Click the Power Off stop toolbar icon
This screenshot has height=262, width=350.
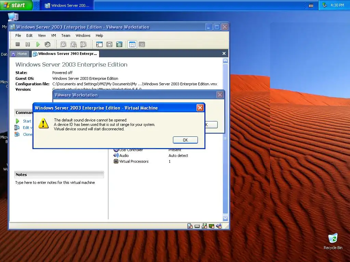[x=18, y=44]
